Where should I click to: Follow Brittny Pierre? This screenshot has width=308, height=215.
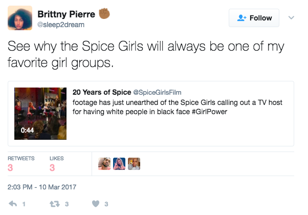click(x=254, y=18)
